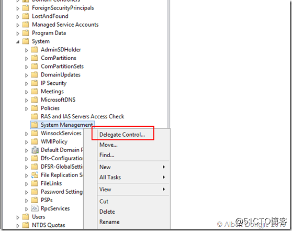
Task: Select the ComPartitionSets tree label
Action: click(x=62, y=67)
